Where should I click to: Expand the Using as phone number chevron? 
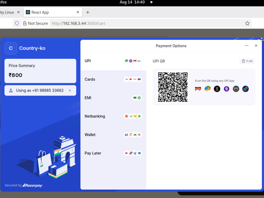pos(70,91)
